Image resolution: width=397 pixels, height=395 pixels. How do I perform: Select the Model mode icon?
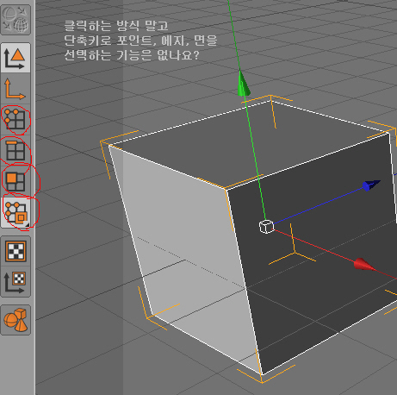tap(16, 58)
